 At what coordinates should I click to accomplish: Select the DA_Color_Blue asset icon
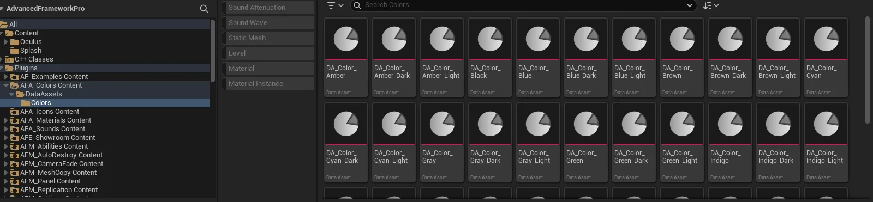point(538,39)
